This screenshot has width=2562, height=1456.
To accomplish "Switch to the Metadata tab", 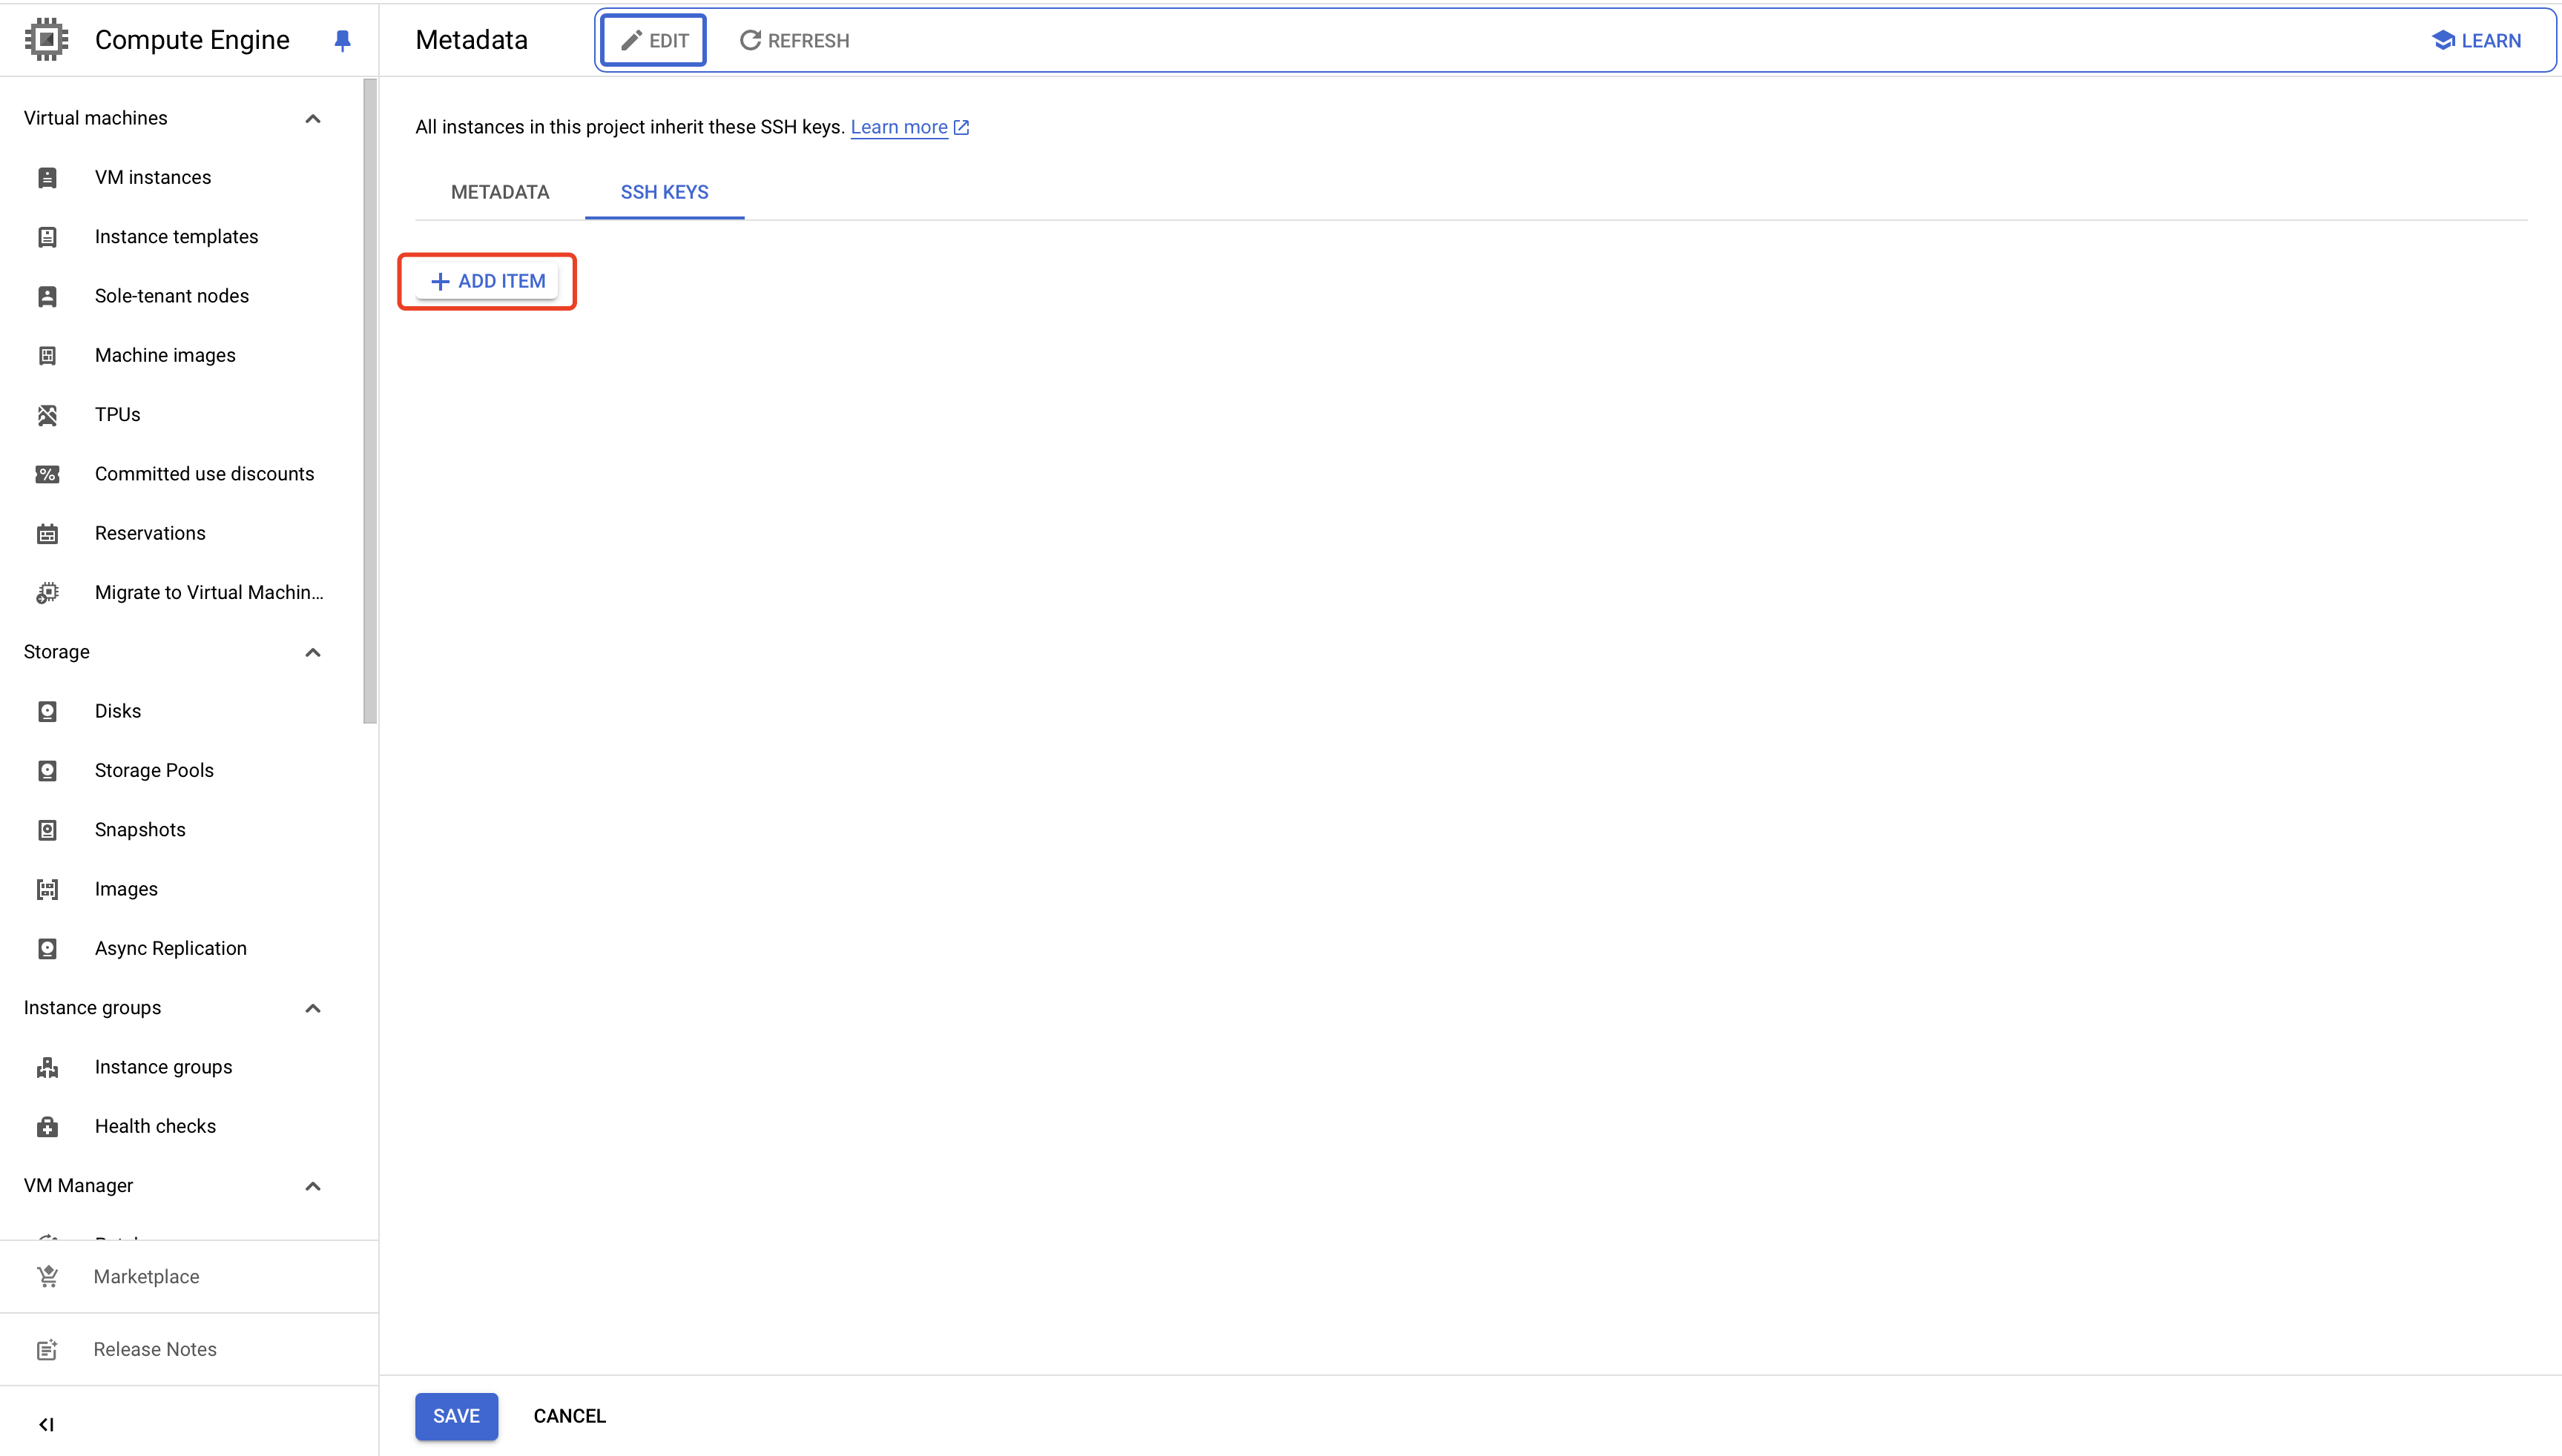I will click(499, 192).
